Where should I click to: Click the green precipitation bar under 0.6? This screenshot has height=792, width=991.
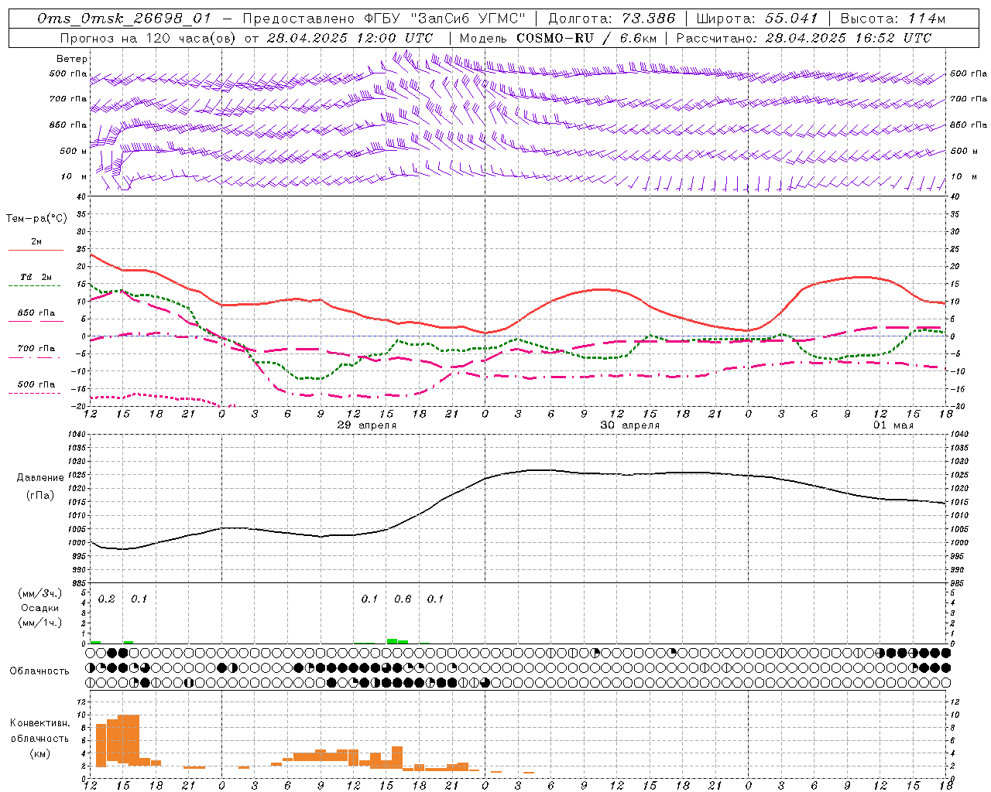click(x=393, y=640)
